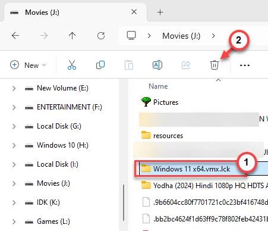Click the Copy icon in toolbar
Image resolution: width=268 pixels, height=231 pixels.
[x=100, y=65]
